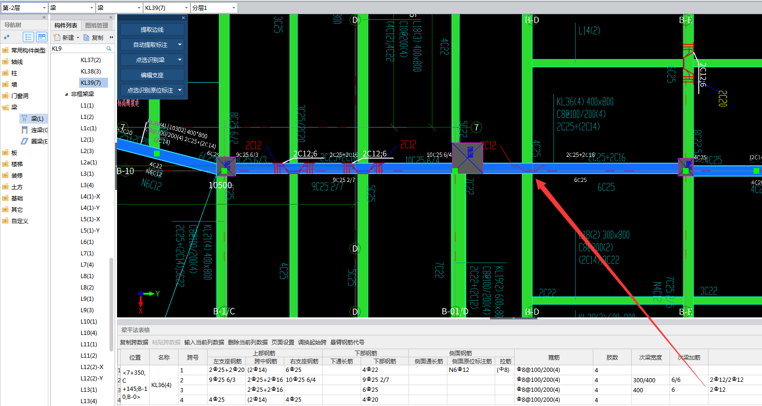
Task: Switch navigation tree to panel view icon
Action: click(x=42, y=37)
